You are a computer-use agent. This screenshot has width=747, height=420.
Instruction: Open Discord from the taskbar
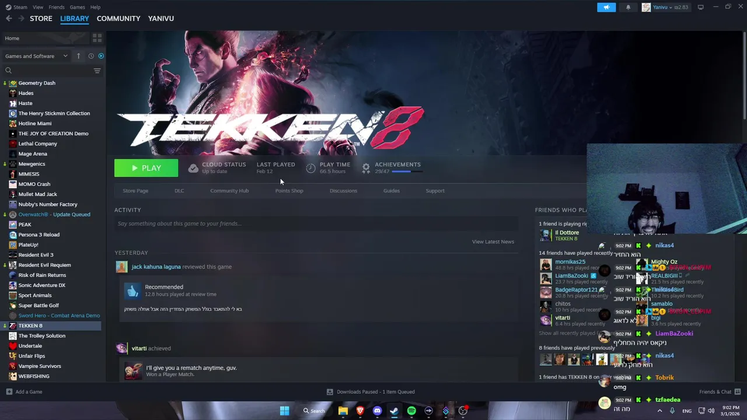(377, 411)
